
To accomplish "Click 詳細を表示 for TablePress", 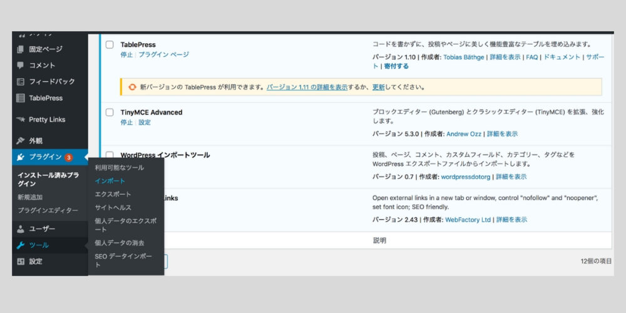I will click(x=505, y=57).
